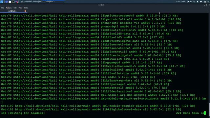Screen dimensions: 210x118
Task: Open the Kali applications menu icon
Action: pyautogui.click(x=2, y=2)
